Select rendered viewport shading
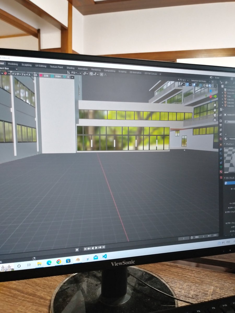Screen dimensions: 235x313 tap(213, 86)
